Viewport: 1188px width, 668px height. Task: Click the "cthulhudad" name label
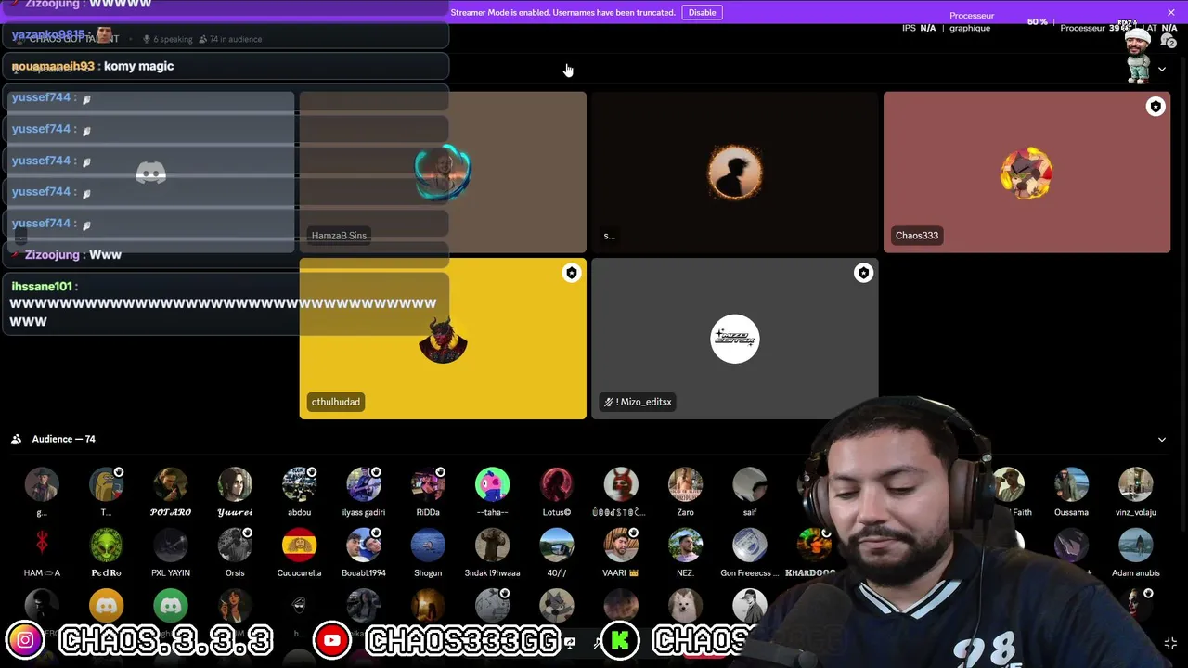pos(336,402)
